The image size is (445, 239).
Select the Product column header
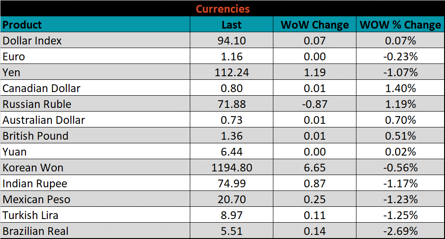[x=22, y=24]
